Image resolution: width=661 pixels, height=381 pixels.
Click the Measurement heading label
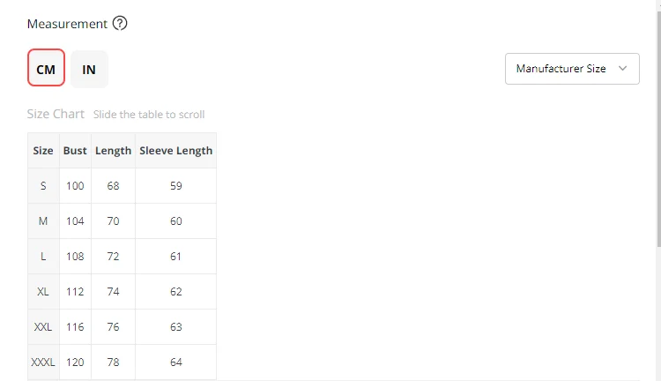click(x=67, y=24)
